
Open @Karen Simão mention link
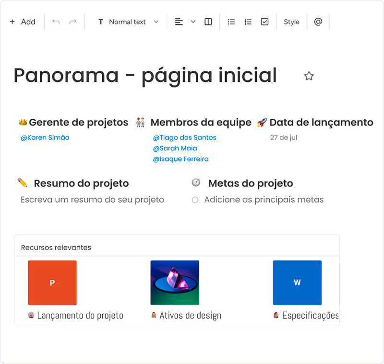click(x=45, y=138)
